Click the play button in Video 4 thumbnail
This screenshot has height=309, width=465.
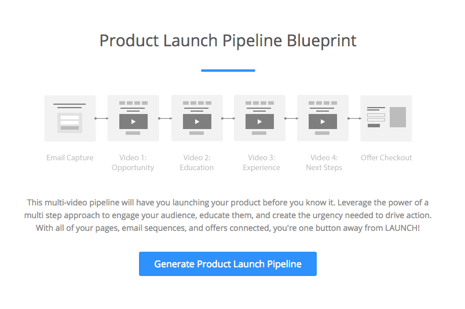click(x=323, y=122)
